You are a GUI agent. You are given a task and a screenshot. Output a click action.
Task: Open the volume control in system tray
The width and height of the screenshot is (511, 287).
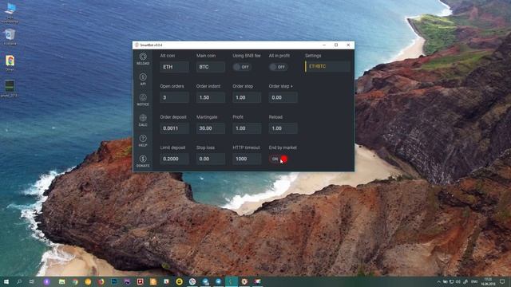point(458,281)
